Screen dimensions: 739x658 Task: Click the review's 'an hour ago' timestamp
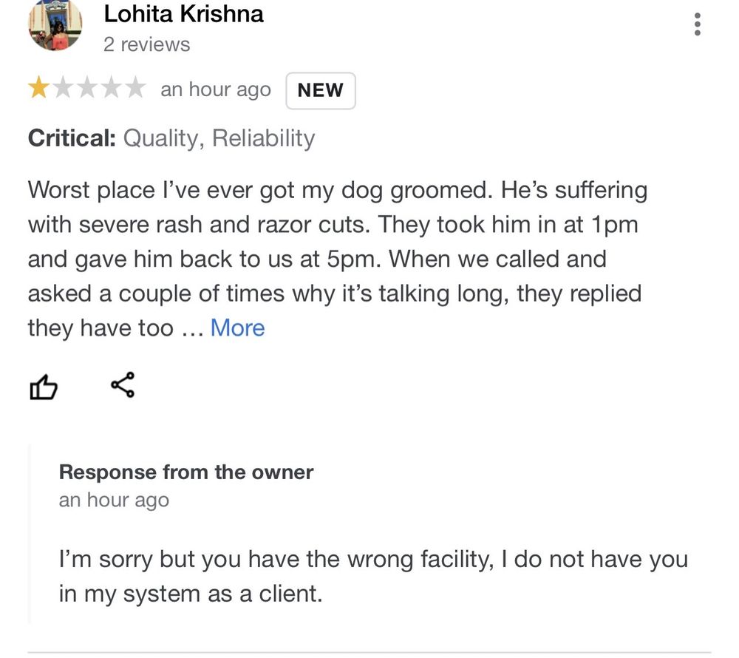point(216,90)
